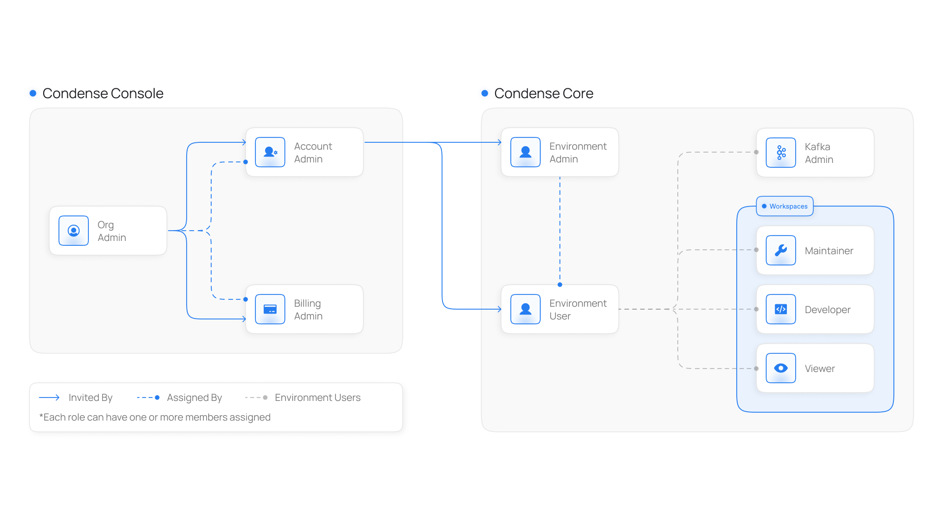Click the note about members assigned per role
Screen dimensions: 943x530
(x=155, y=417)
